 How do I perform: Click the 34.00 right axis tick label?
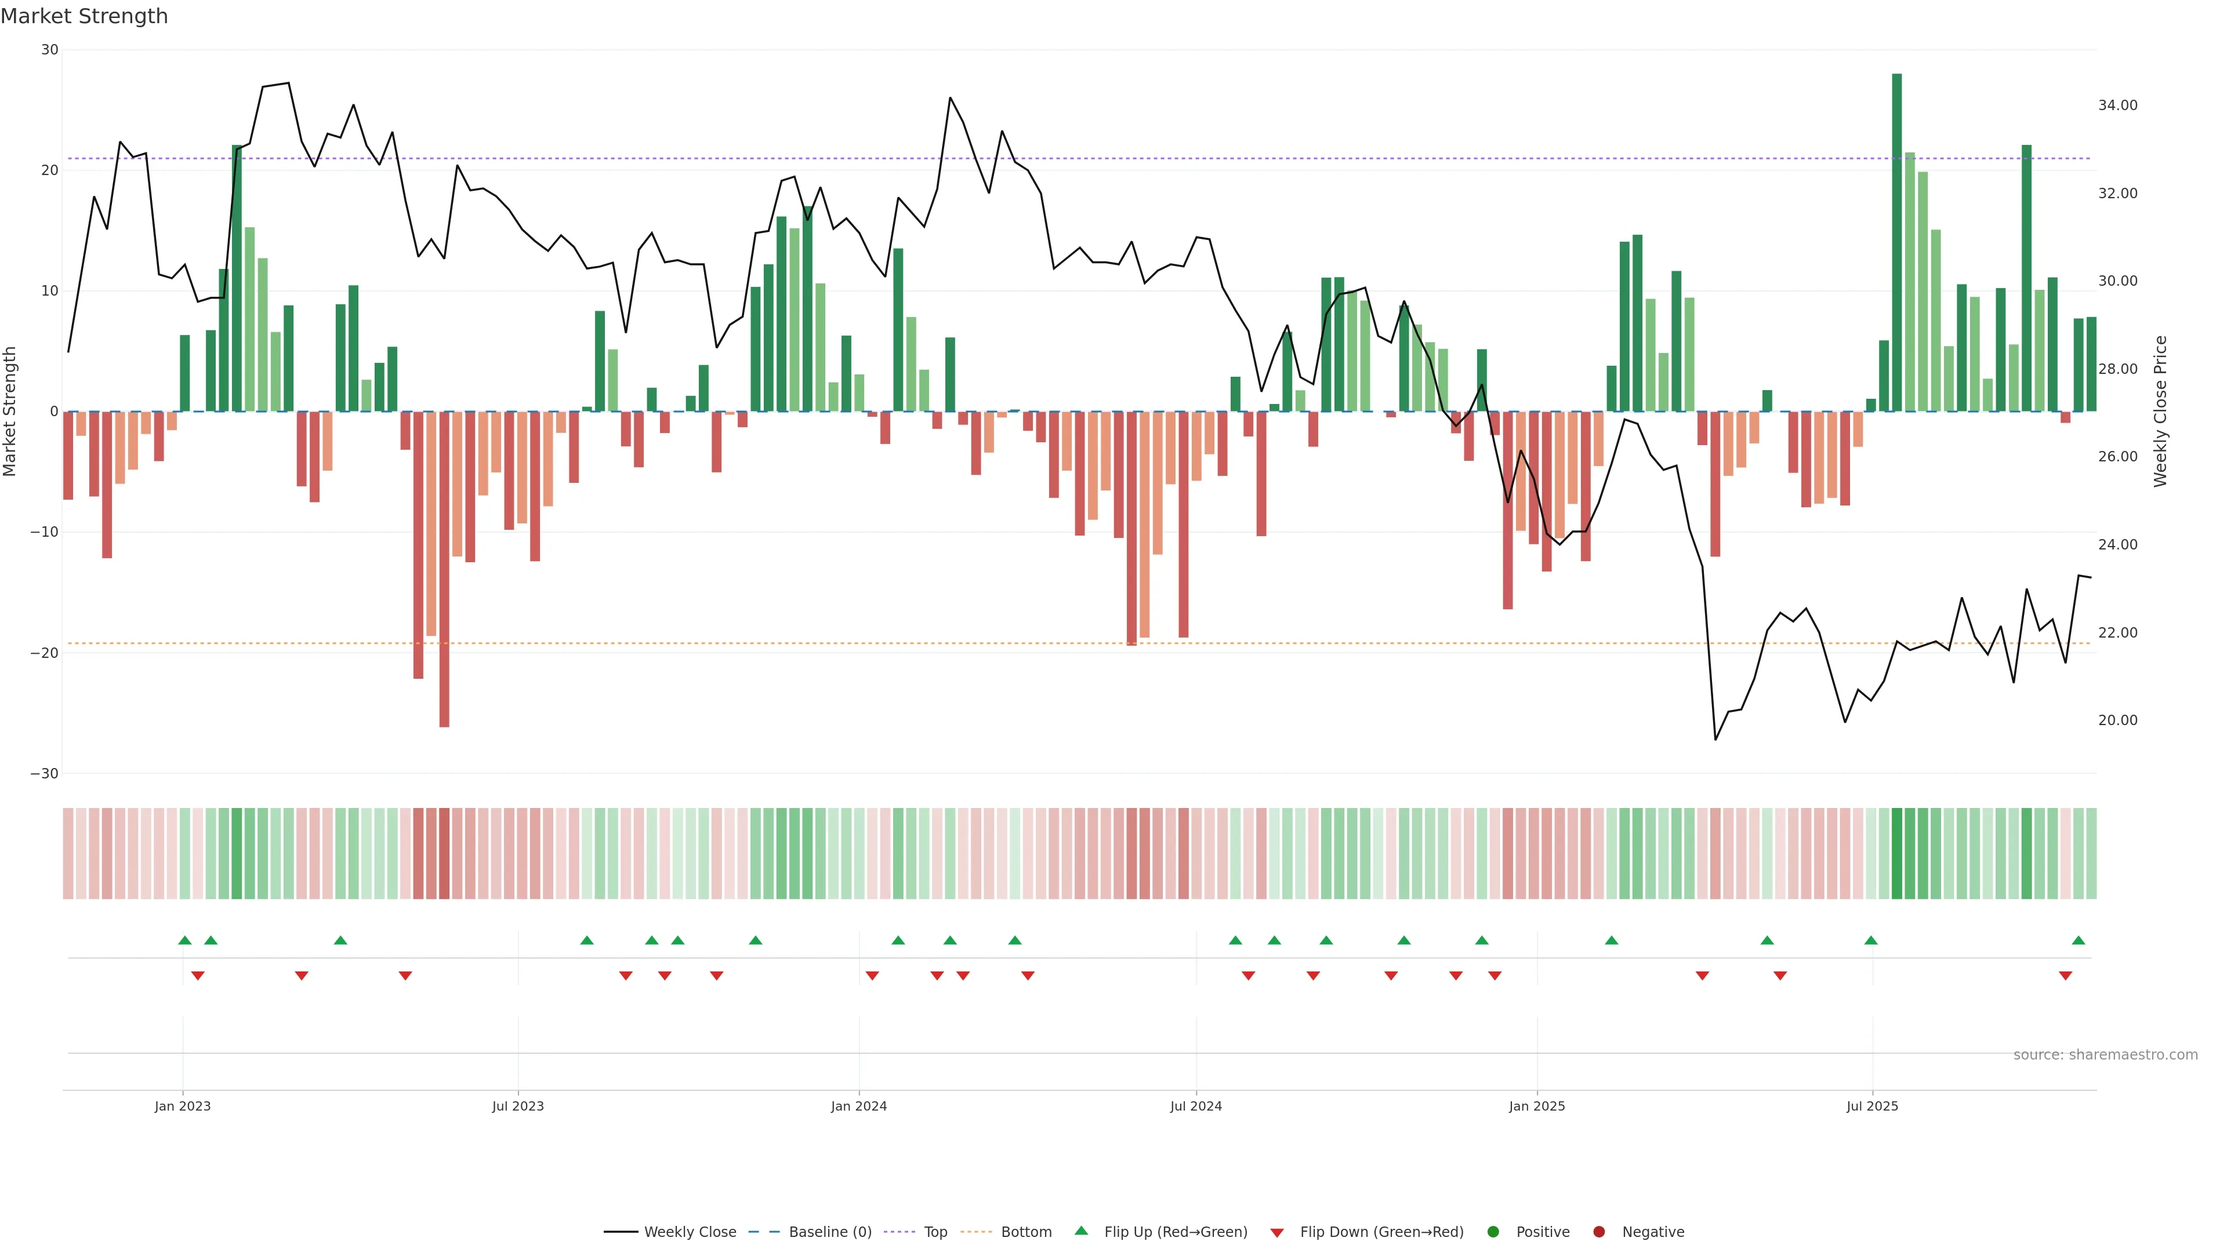[x=2117, y=105]
